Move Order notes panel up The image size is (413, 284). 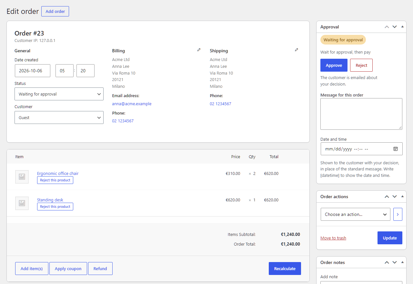pos(387,262)
